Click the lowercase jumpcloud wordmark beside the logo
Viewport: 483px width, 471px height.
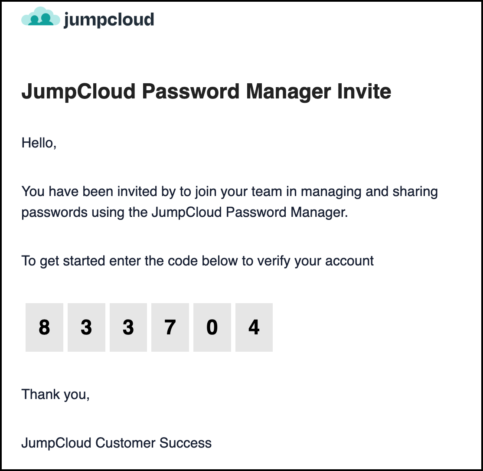click(108, 19)
